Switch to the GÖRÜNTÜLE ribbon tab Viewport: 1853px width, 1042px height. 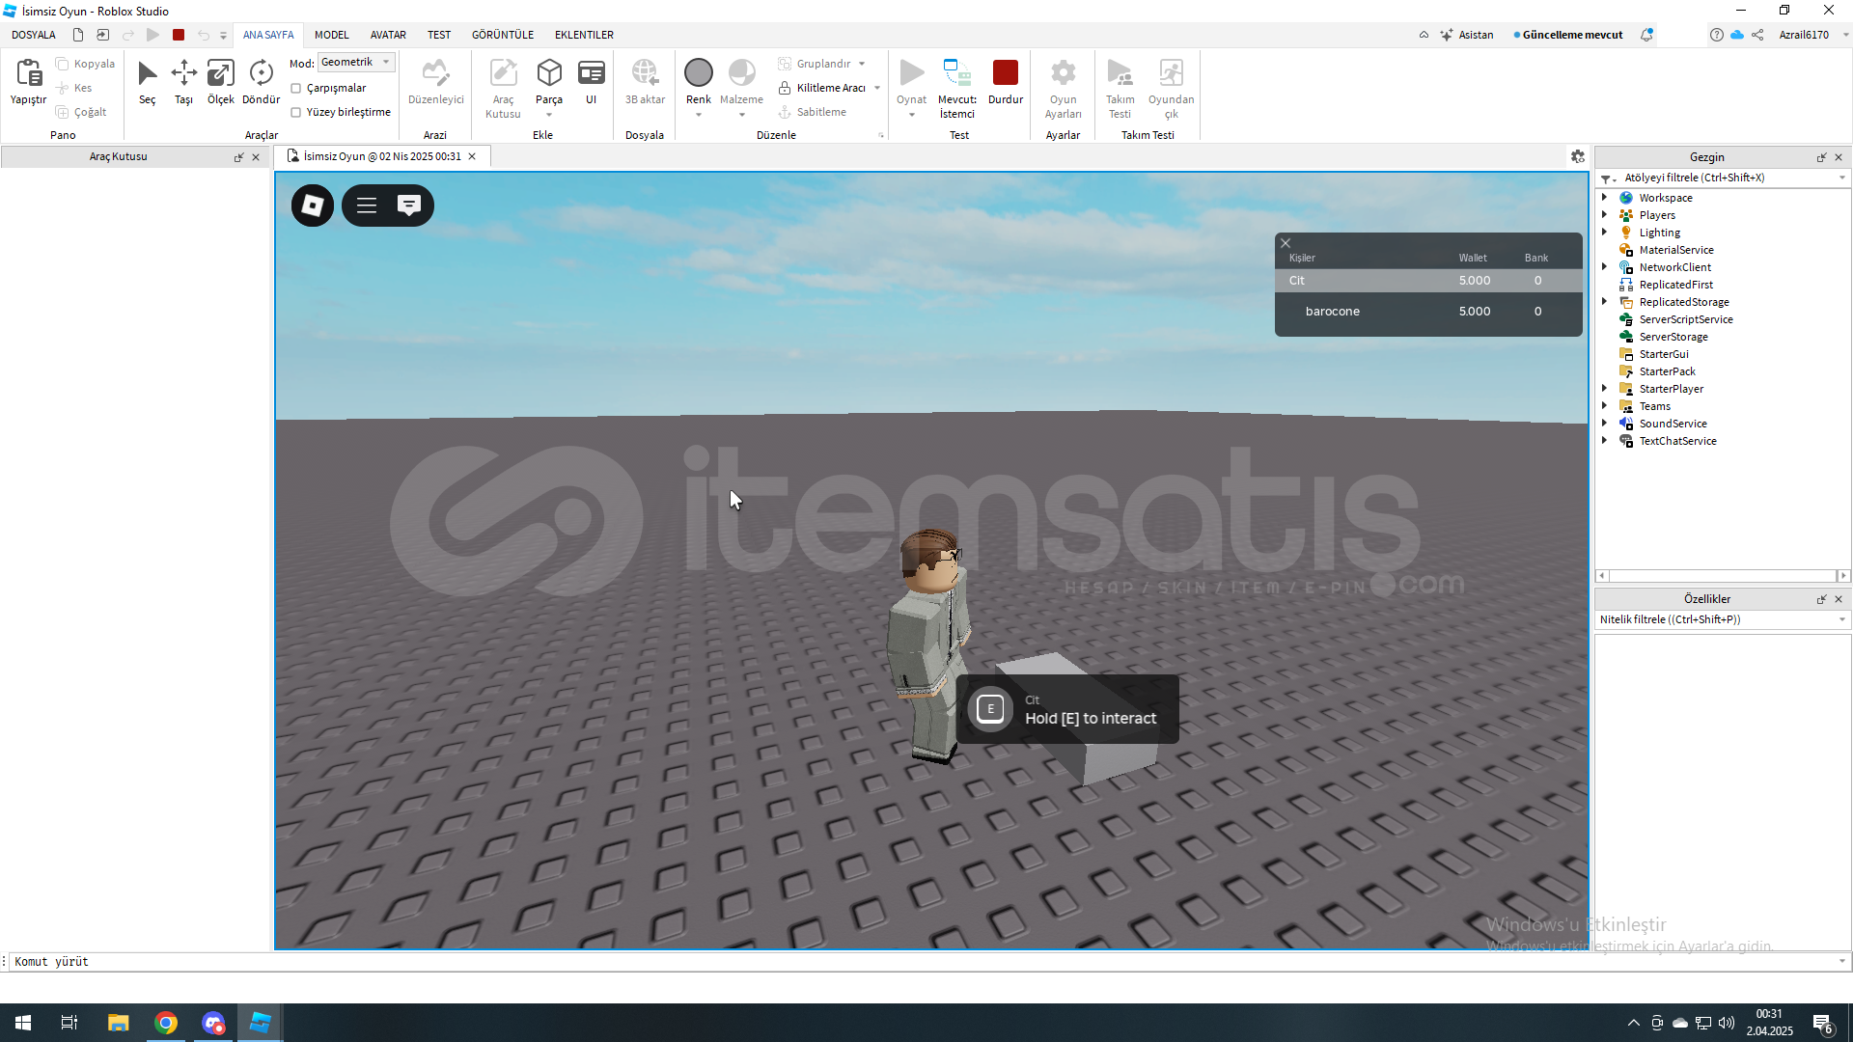point(503,35)
